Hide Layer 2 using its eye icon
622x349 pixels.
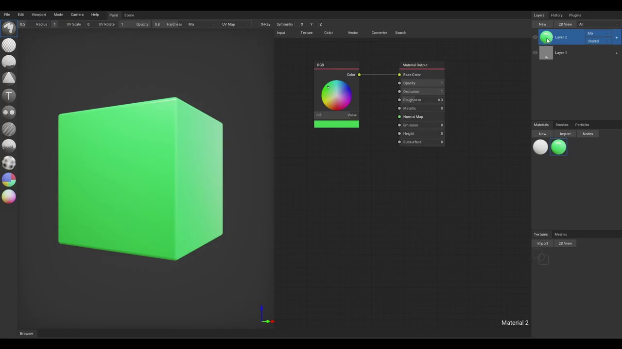pyautogui.click(x=535, y=37)
